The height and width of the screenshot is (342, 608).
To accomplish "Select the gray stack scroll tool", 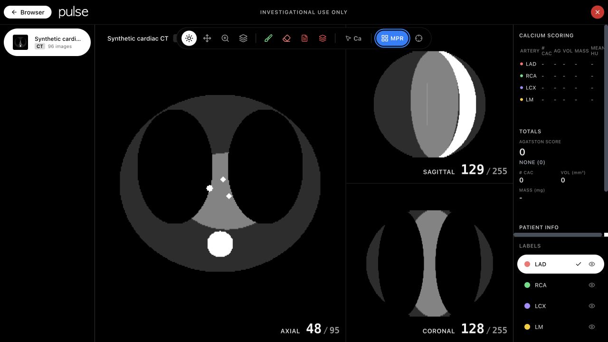I will [243, 38].
